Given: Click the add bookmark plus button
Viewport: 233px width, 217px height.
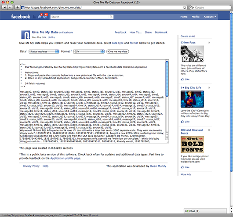Looking at the screenshot, I should coord(18,7).
